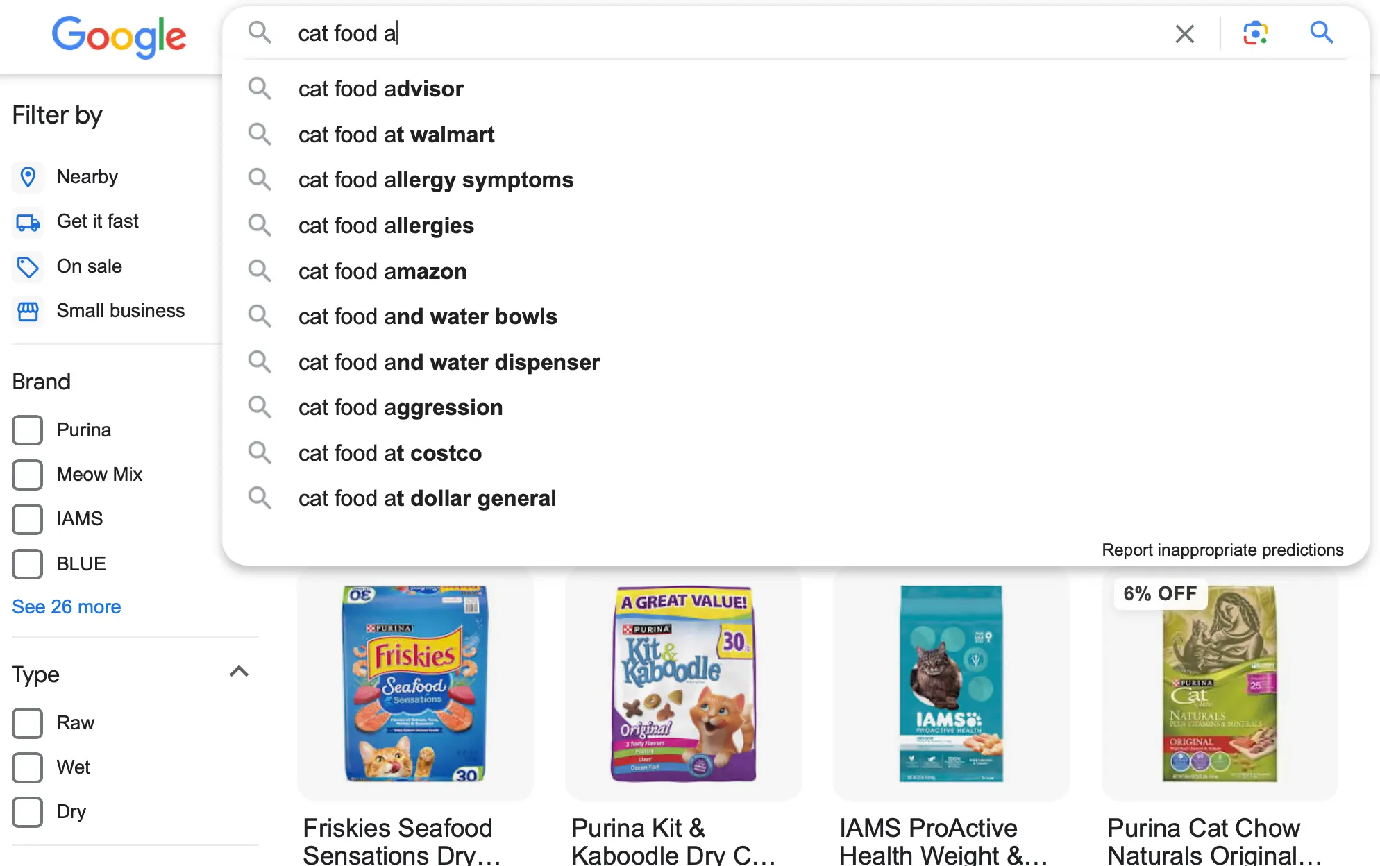Viewport: 1380px width, 866px height.
Task: Open the Friskies Seafood Sensations product image
Action: pyautogui.click(x=415, y=684)
